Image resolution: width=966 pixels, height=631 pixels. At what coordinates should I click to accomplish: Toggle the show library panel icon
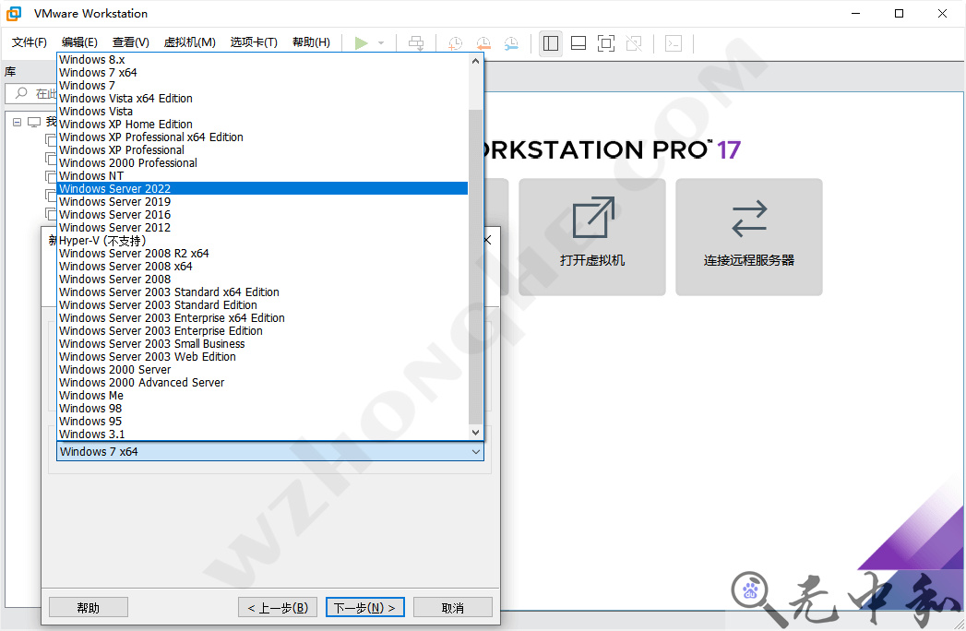[550, 42]
